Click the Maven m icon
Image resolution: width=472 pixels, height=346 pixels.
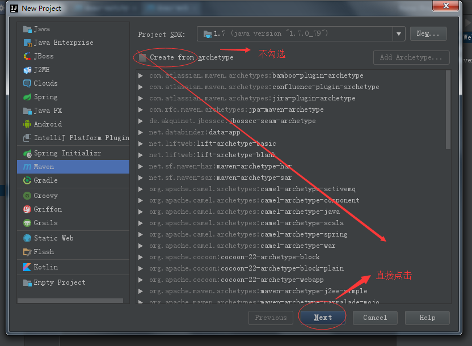[x=27, y=167]
